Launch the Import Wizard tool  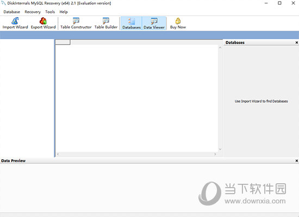[15, 23]
